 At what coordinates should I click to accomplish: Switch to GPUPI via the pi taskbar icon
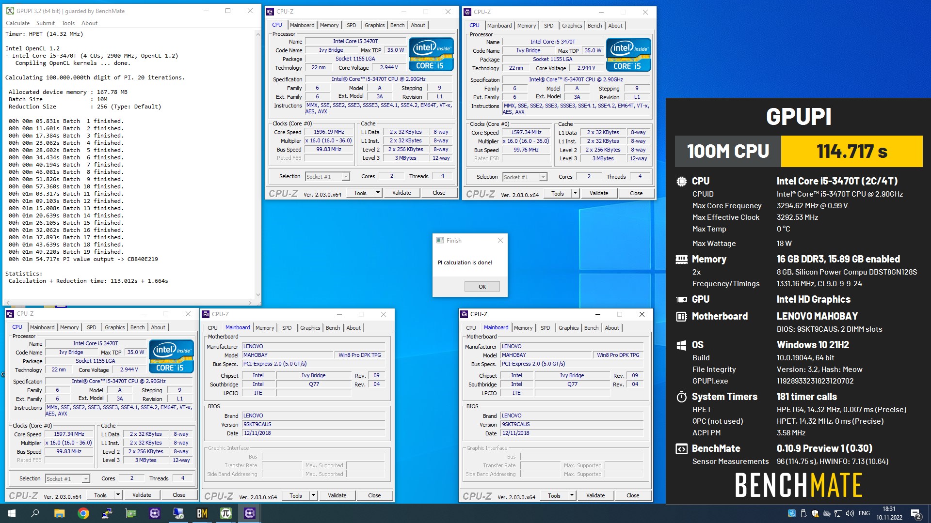click(x=226, y=513)
